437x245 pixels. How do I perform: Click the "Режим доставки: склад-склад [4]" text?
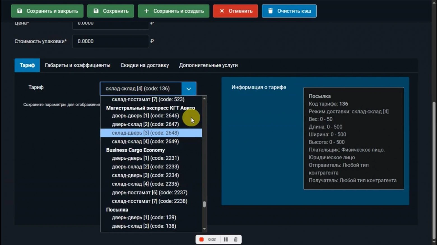(348, 111)
